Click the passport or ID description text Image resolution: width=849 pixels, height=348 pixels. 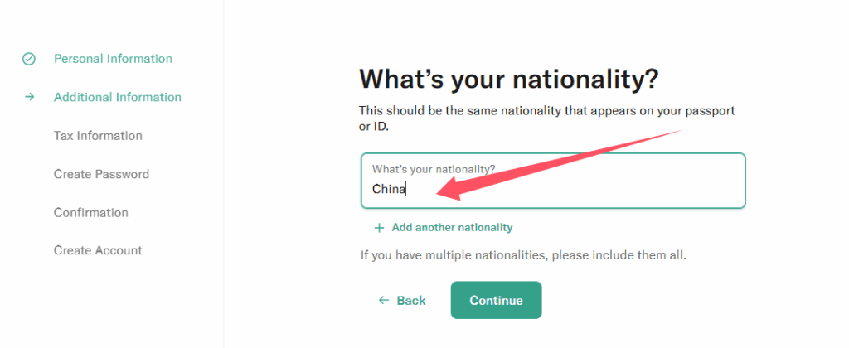[546, 118]
